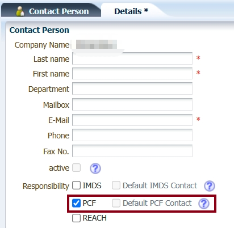234x228 pixels.
Task: Click the help icon beside Default IMDS Contact
Action: (210, 185)
